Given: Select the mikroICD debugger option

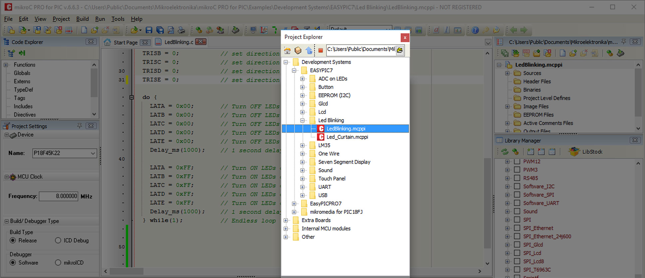Looking at the screenshot, I should (69, 263).
